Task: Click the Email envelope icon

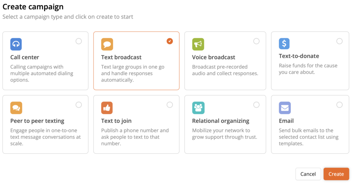Action: (285, 108)
